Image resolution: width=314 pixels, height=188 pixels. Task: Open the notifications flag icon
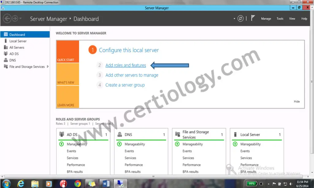click(252, 18)
